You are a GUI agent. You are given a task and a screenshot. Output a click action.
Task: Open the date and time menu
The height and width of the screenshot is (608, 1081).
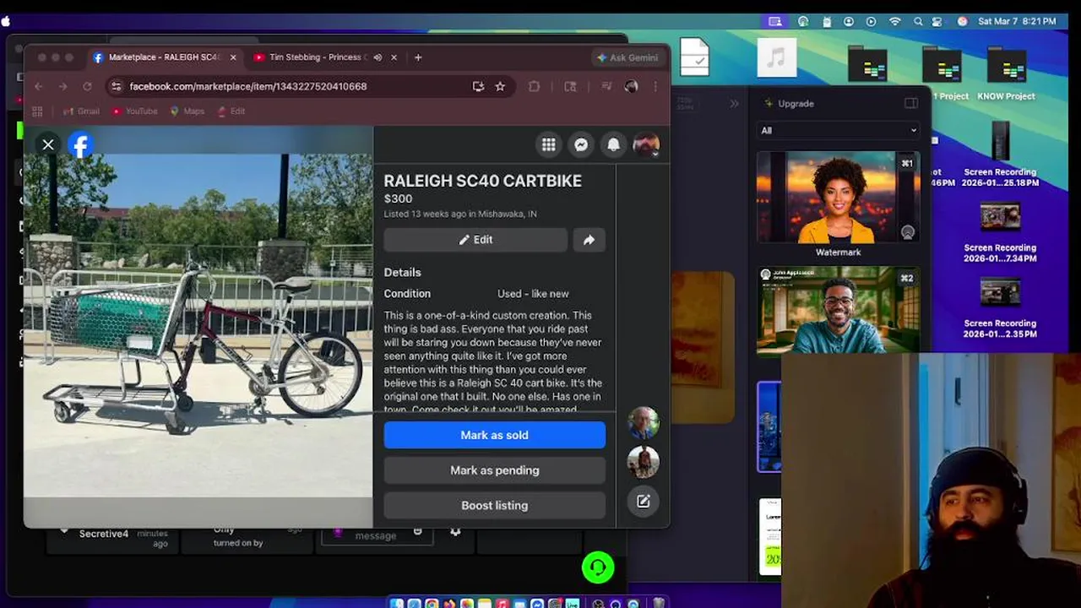pyautogui.click(x=1017, y=21)
